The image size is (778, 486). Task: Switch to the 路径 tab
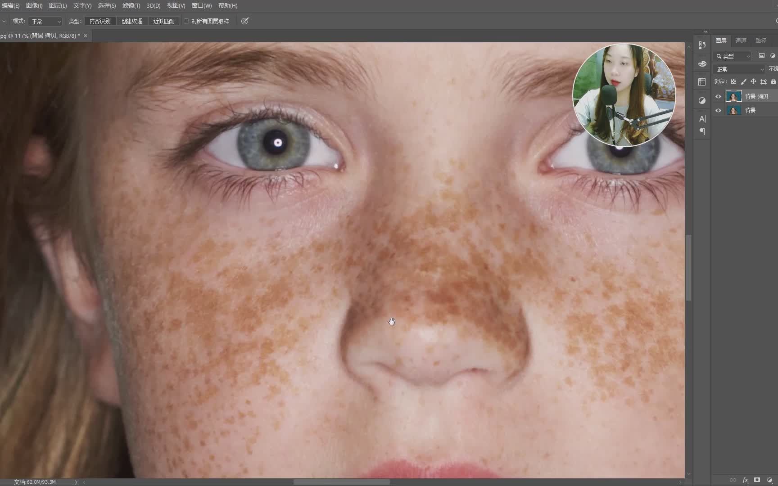pos(761,40)
